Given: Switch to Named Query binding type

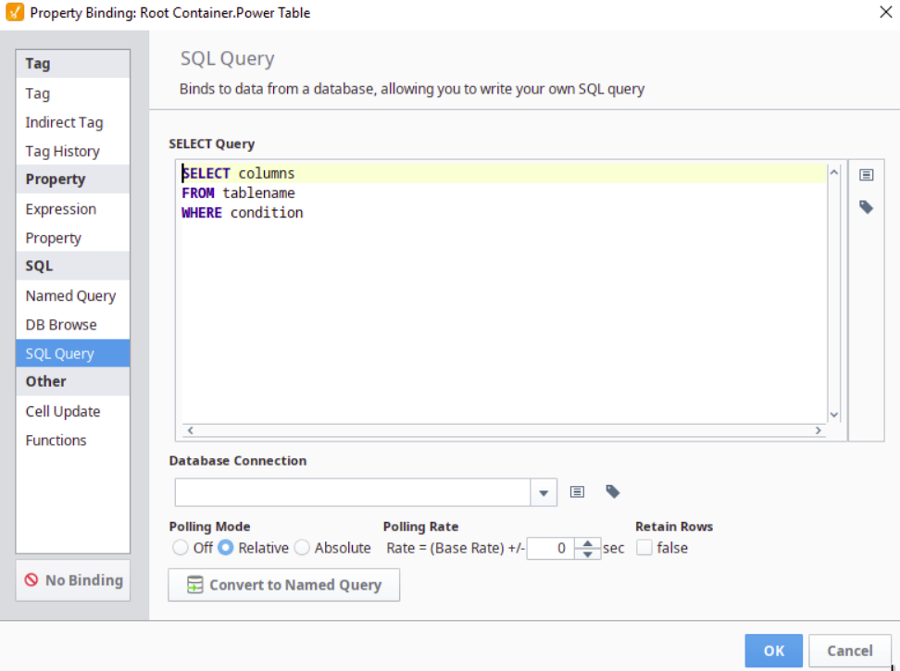Looking at the screenshot, I should tap(70, 296).
